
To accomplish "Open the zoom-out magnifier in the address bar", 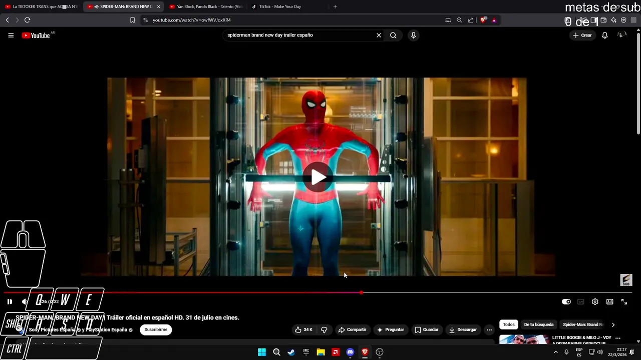I will (x=459, y=20).
